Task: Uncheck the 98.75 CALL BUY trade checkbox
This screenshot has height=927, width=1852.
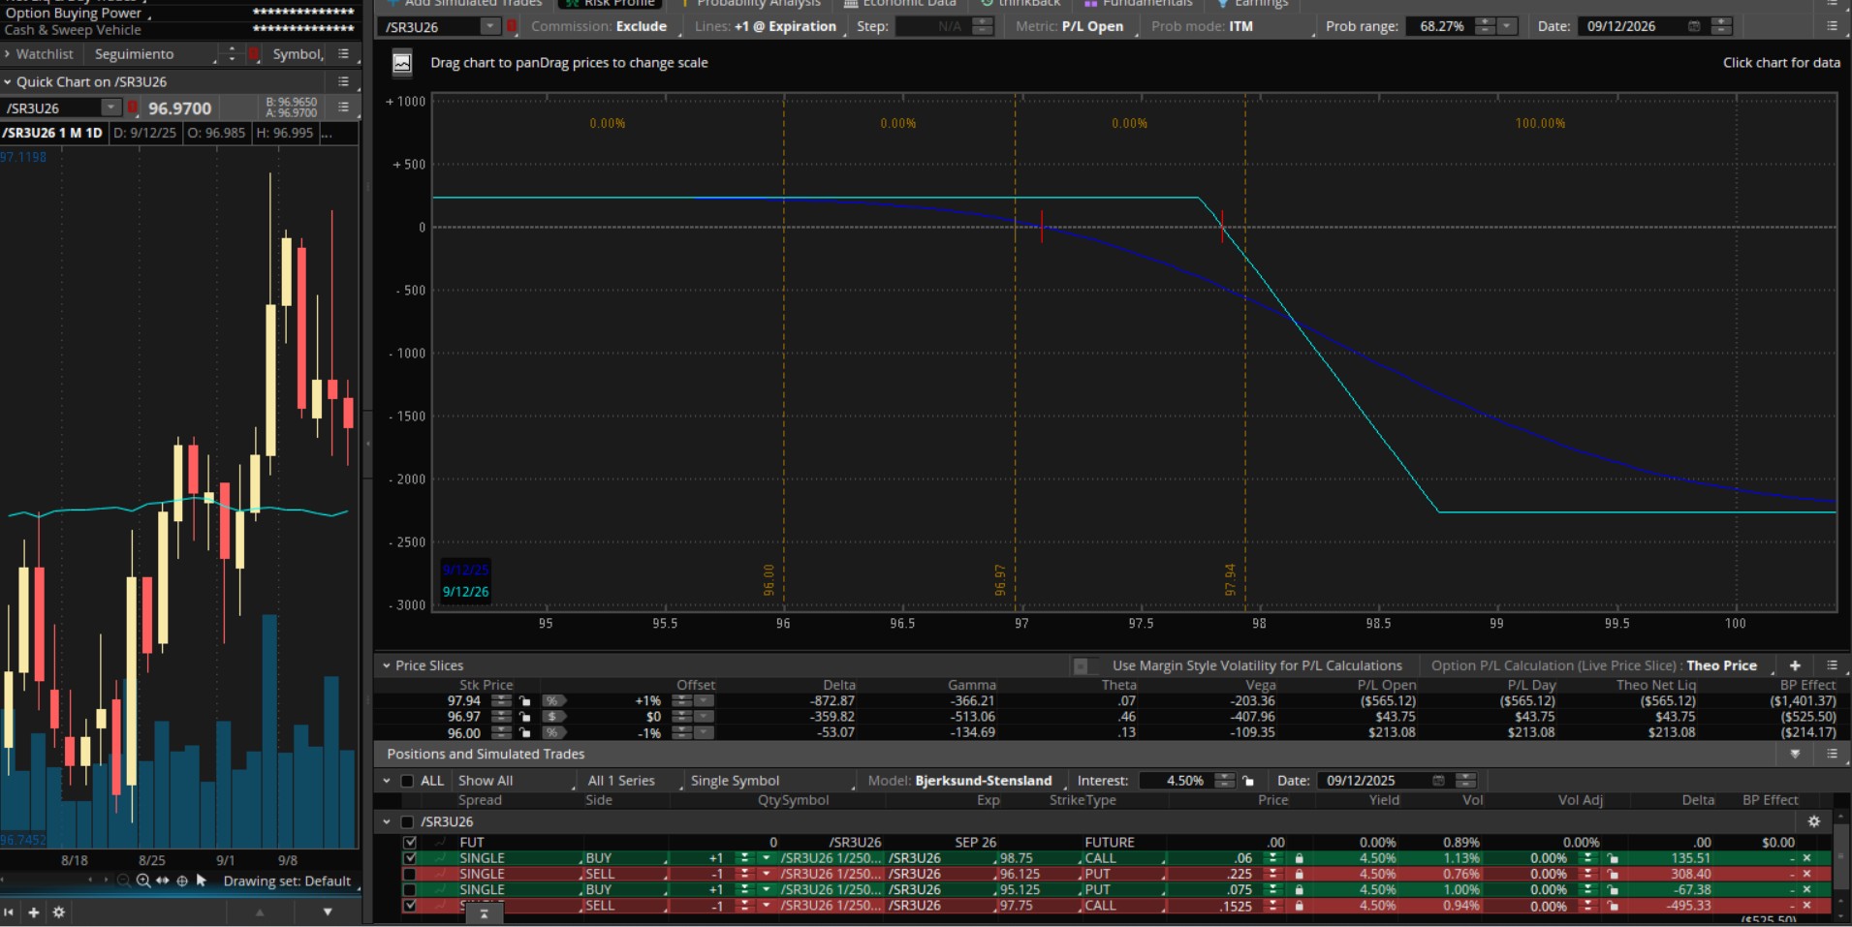Action: tap(410, 858)
